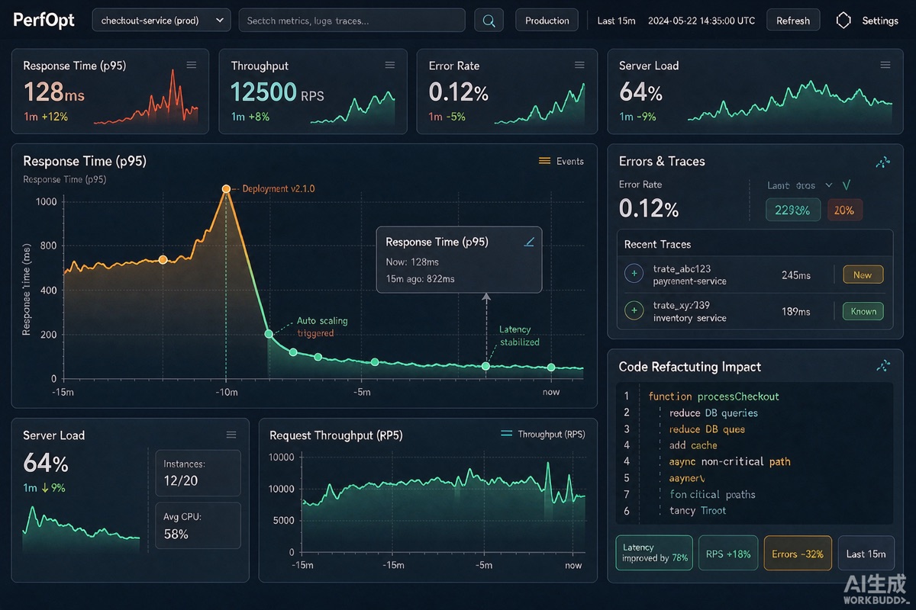
Task: Click the Events legend icon
Action: tap(544, 161)
